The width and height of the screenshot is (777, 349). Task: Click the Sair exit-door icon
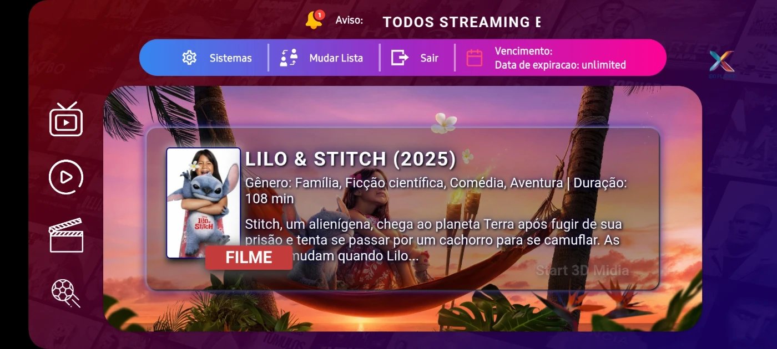tap(400, 58)
